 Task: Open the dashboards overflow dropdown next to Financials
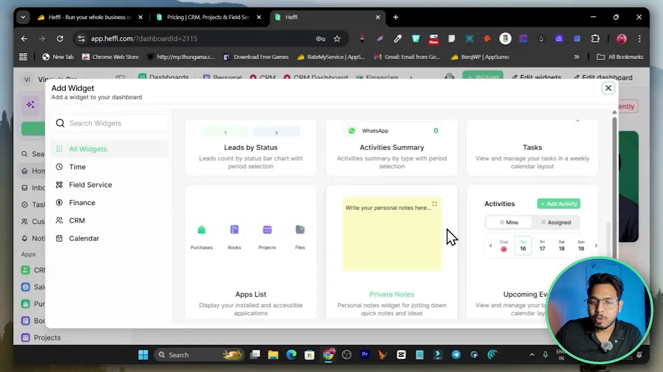coord(411,78)
